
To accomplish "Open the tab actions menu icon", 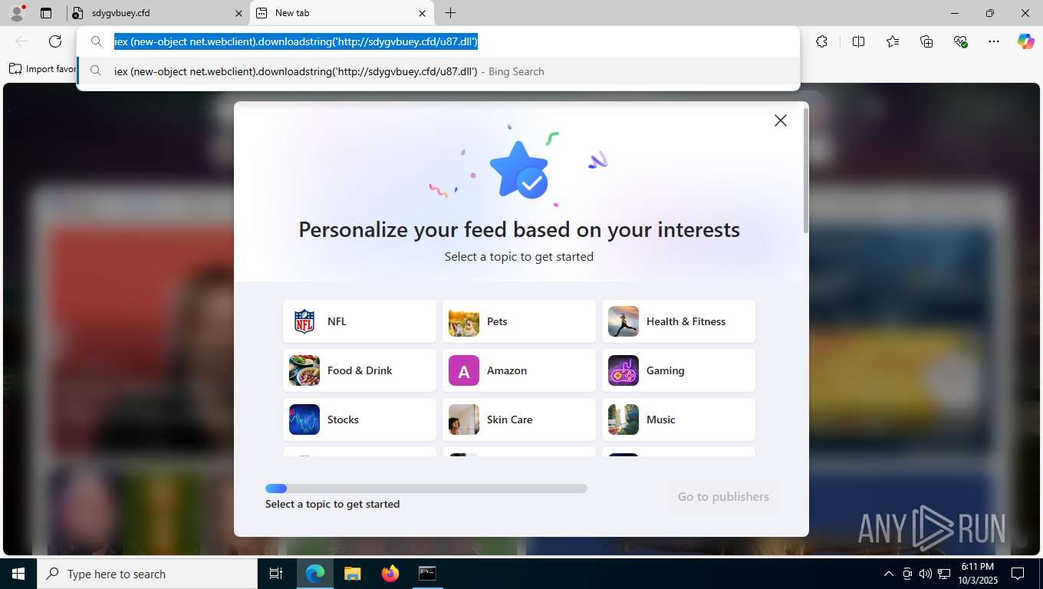I will point(46,13).
